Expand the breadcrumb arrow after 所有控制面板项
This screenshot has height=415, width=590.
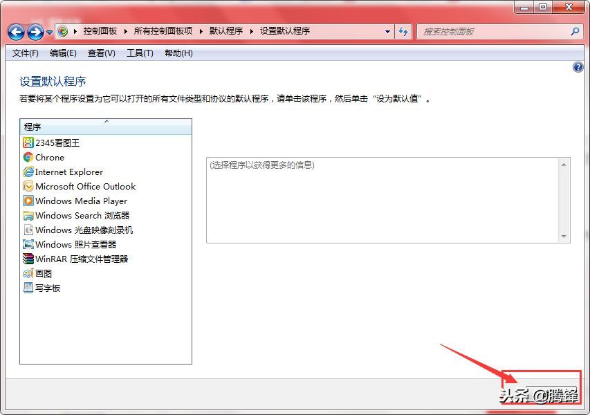tap(201, 31)
